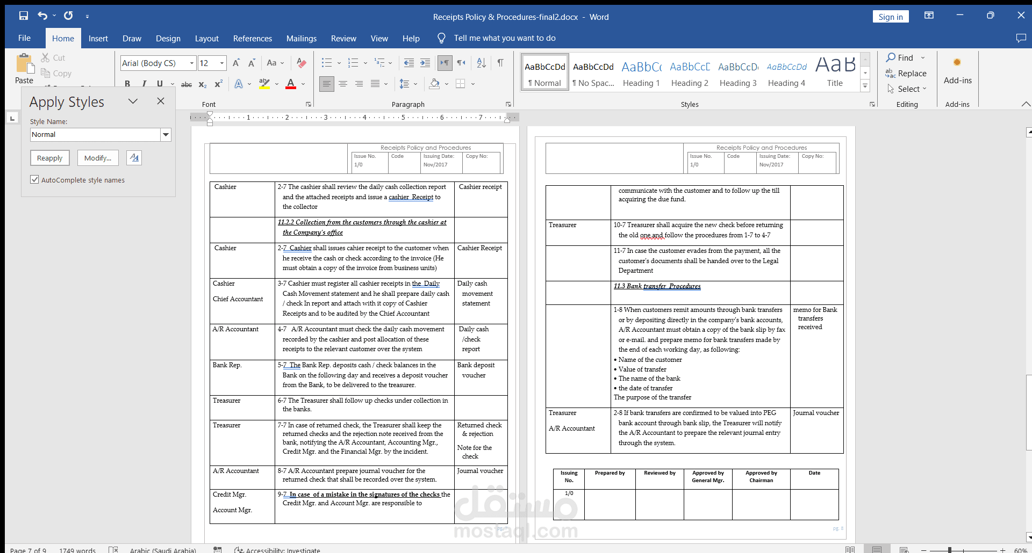
Task: Switch to the Design tab
Action: pyautogui.click(x=168, y=38)
